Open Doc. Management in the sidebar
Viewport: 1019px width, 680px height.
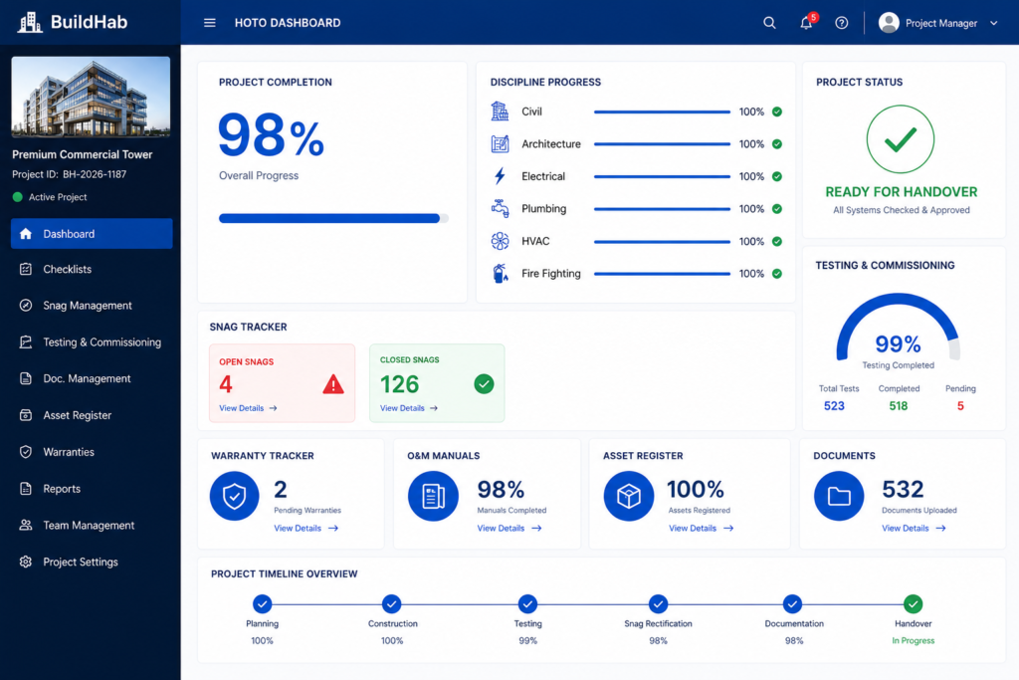coord(92,378)
